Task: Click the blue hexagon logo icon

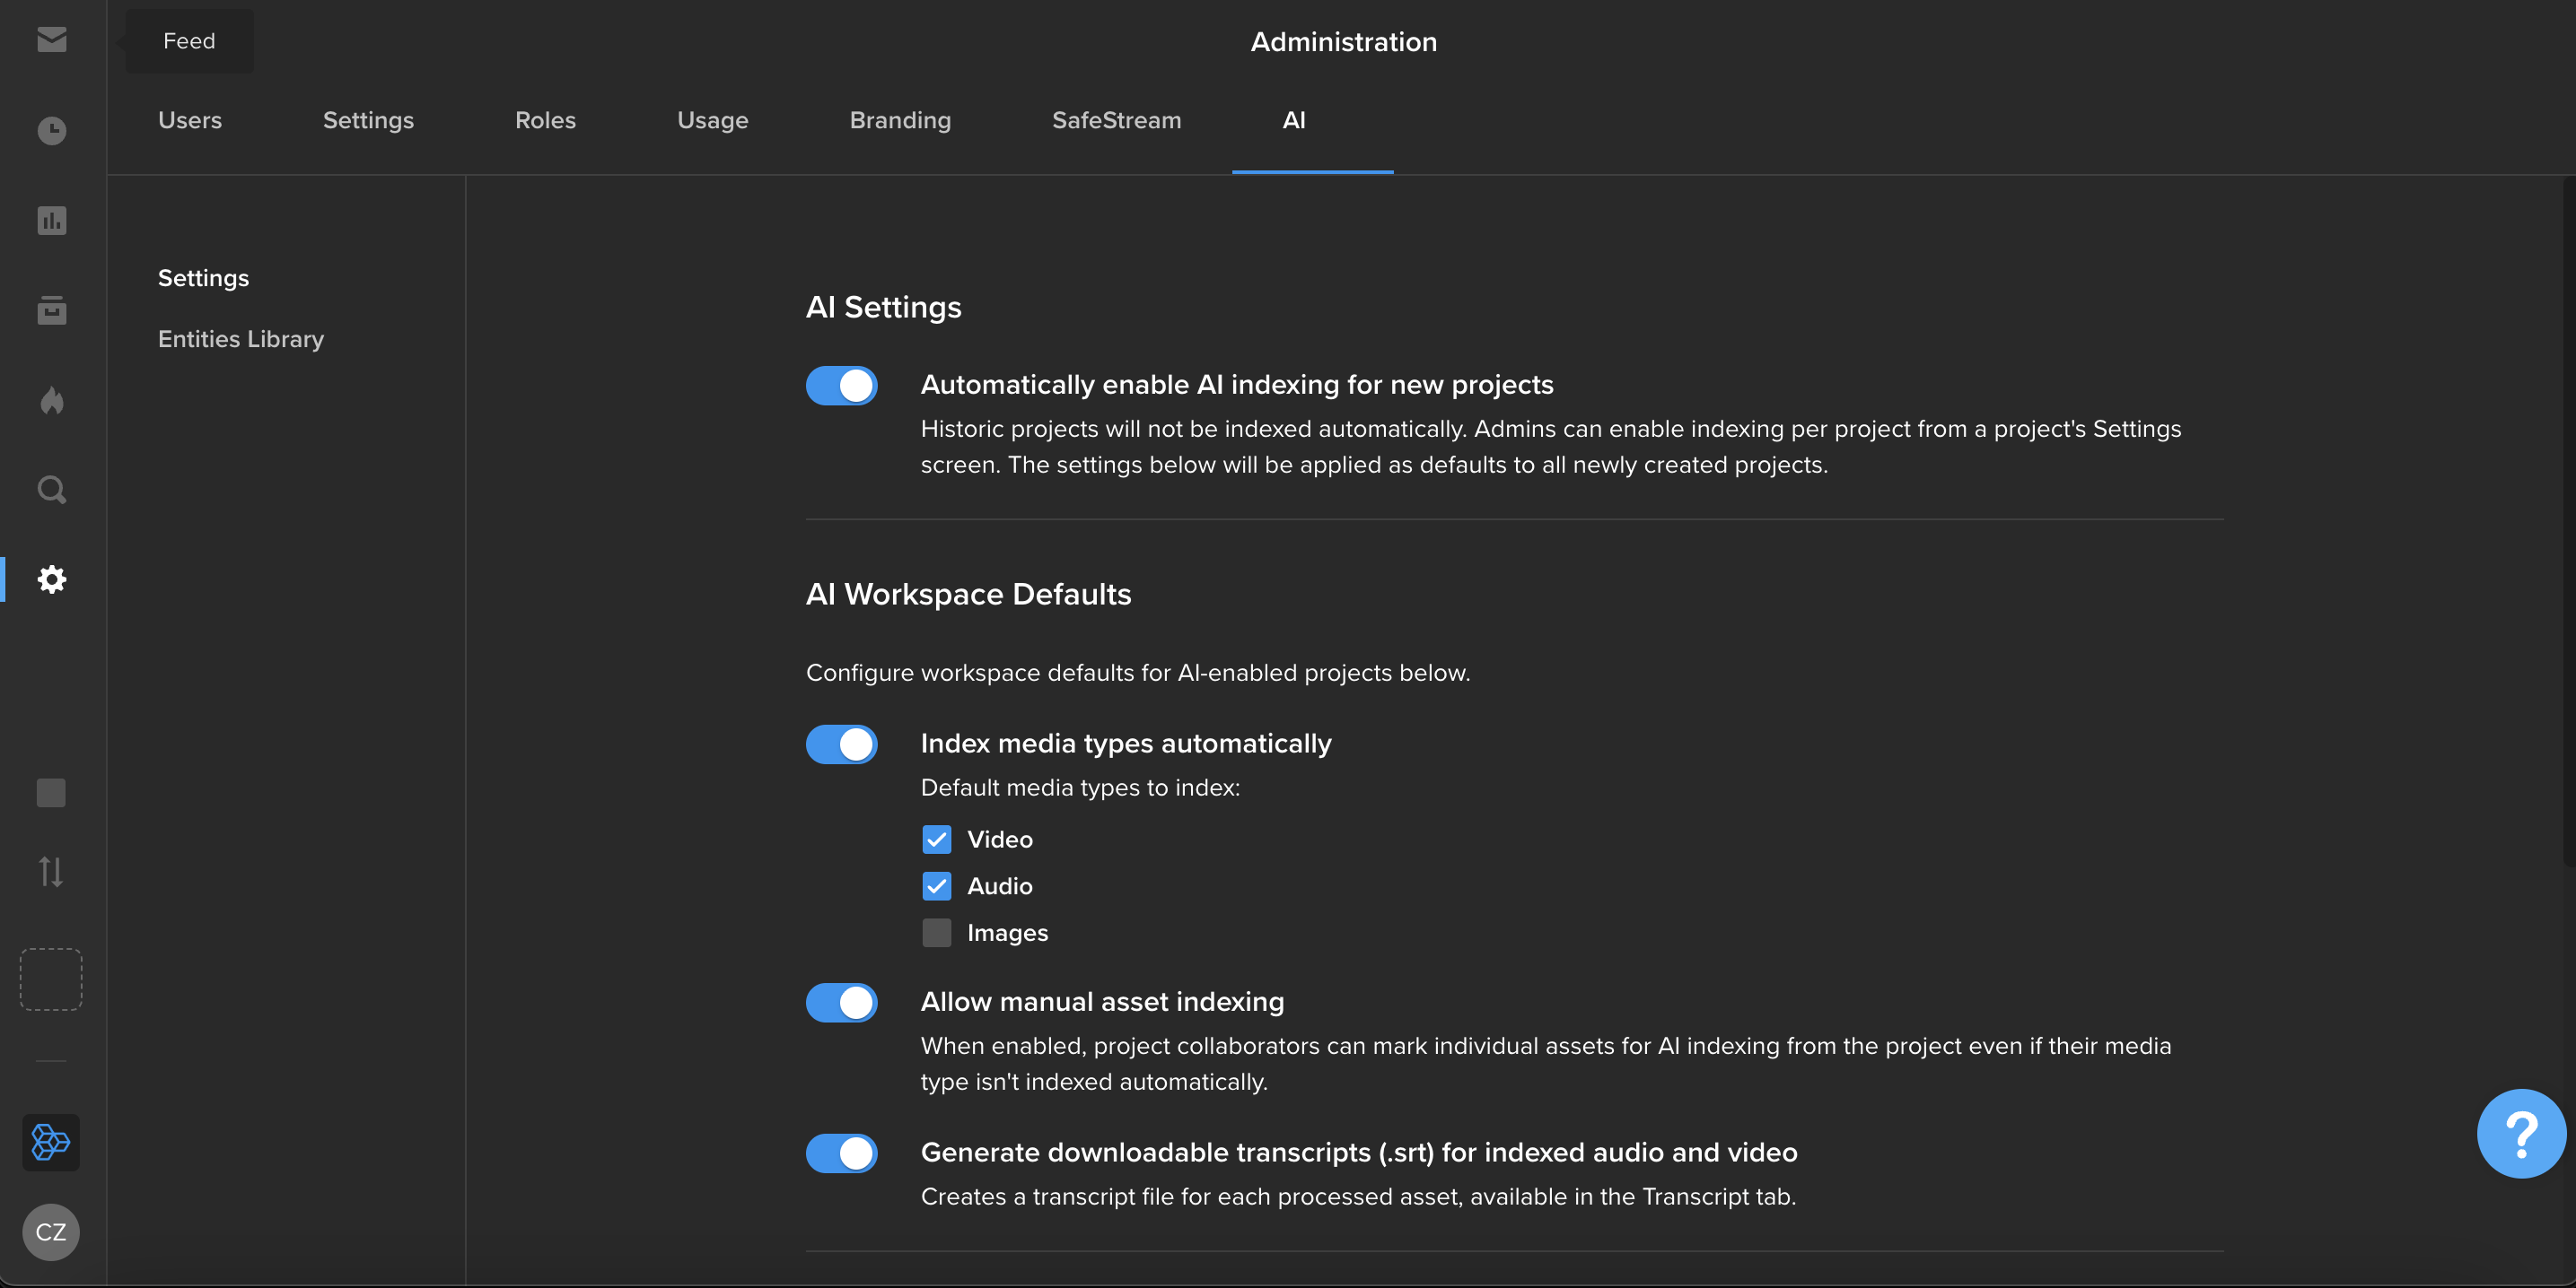Action: pos(51,1142)
